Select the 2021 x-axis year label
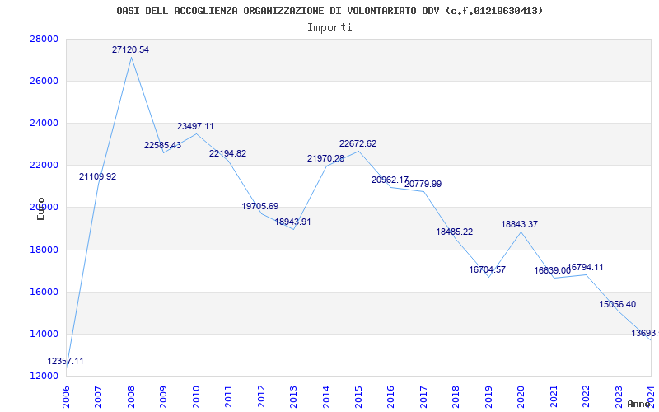The width and height of the screenshot is (659, 412). (554, 396)
